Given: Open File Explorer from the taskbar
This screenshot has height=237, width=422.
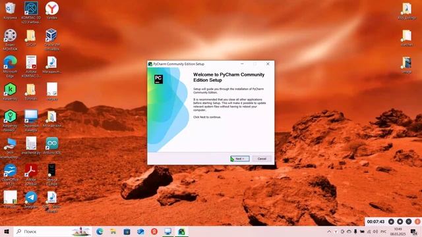Looking at the screenshot, I should 113,231.
